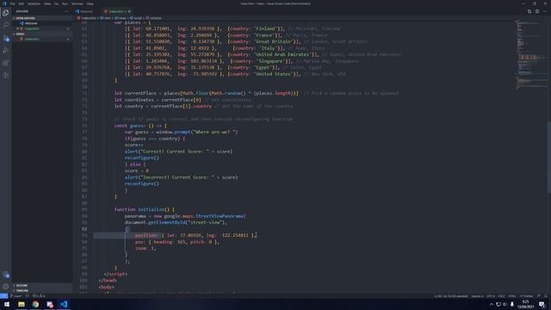Click the 'var places' declaration line

pyautogui.click(x=133, y=22)
